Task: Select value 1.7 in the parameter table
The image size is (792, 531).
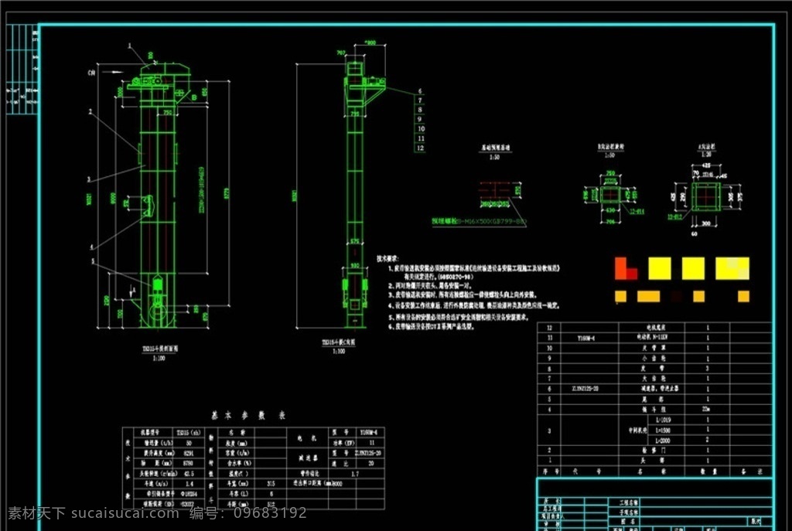Action: pyautogui.click(x=354, y=474)
